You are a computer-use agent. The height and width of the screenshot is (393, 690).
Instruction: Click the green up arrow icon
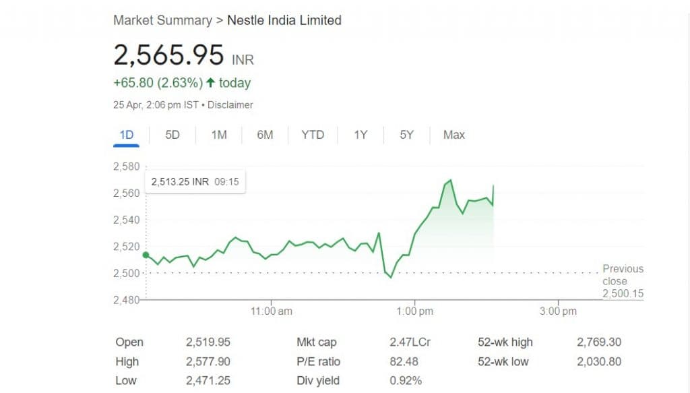pos(211,83)
